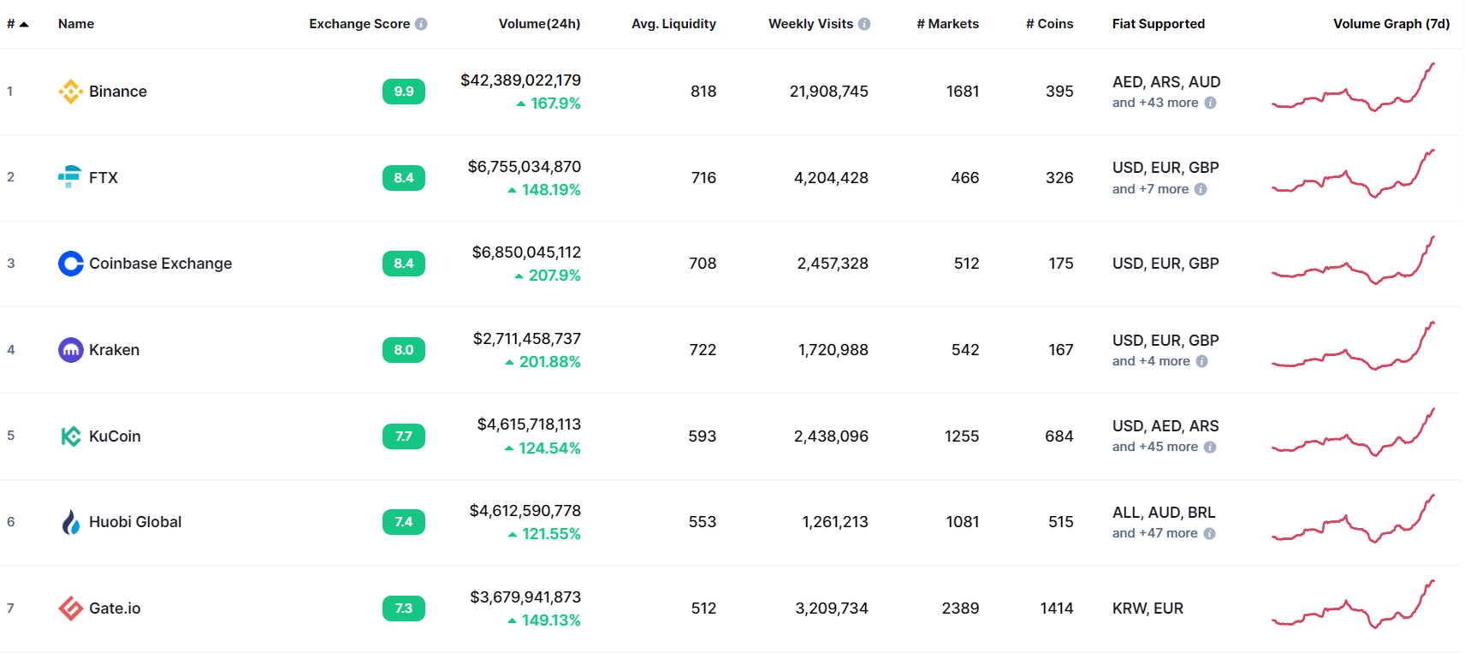Viewport: 1465px width, 653px height.
Task: Open the Gate.io exchange link
Action: (x=115, y=608)
